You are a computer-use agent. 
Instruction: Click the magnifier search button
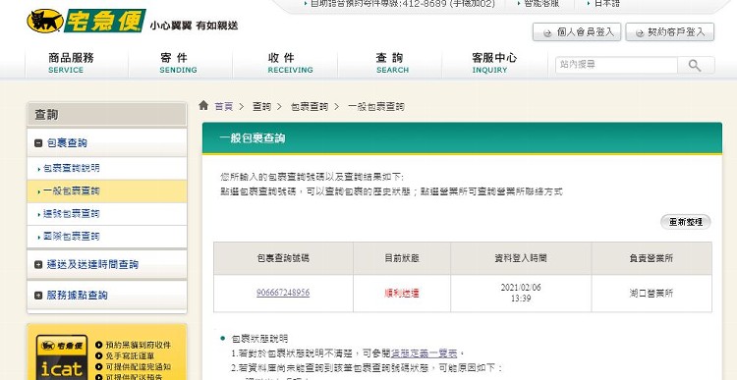pos(696,65)
